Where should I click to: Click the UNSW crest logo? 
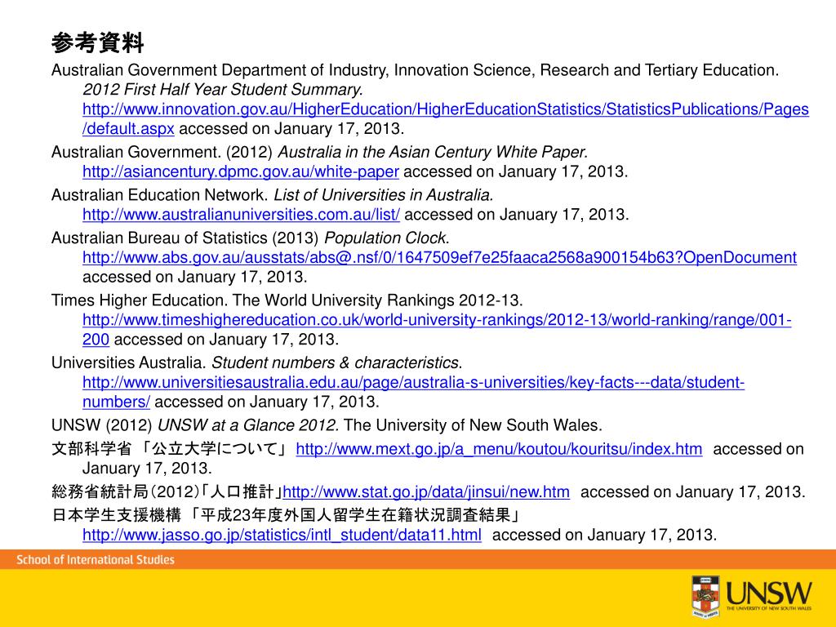pyautogui.click(x=706, y=596)
